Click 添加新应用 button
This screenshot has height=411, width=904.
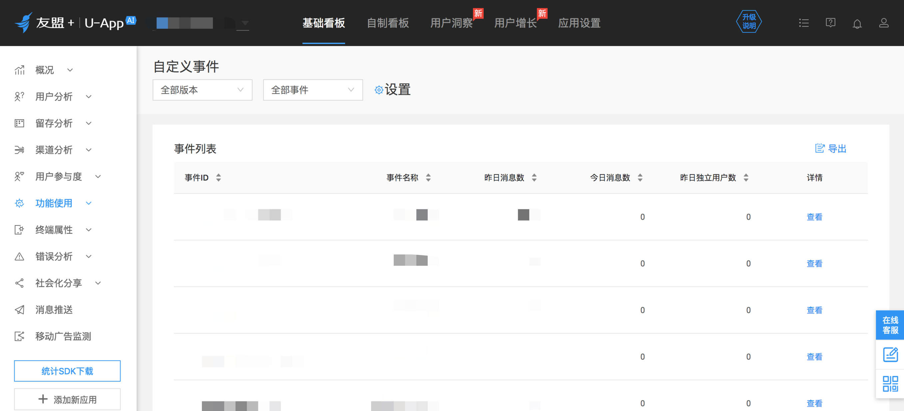67,399
